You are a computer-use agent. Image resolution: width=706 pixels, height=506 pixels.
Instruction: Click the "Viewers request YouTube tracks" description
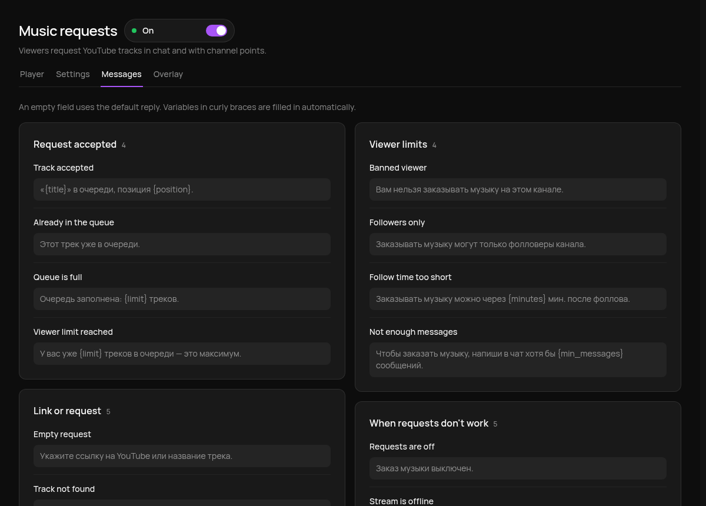(x=142, y=51)
